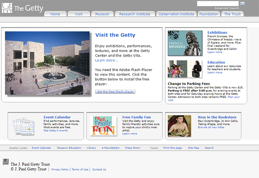This screenshot has width=259, height=178.
Task: Open the Exhibitions heading link
Action: point(218,32)
